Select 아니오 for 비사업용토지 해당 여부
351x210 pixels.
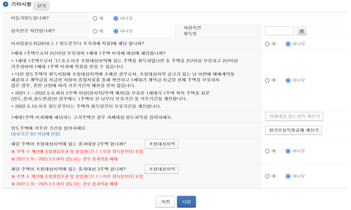coord(288,44)
